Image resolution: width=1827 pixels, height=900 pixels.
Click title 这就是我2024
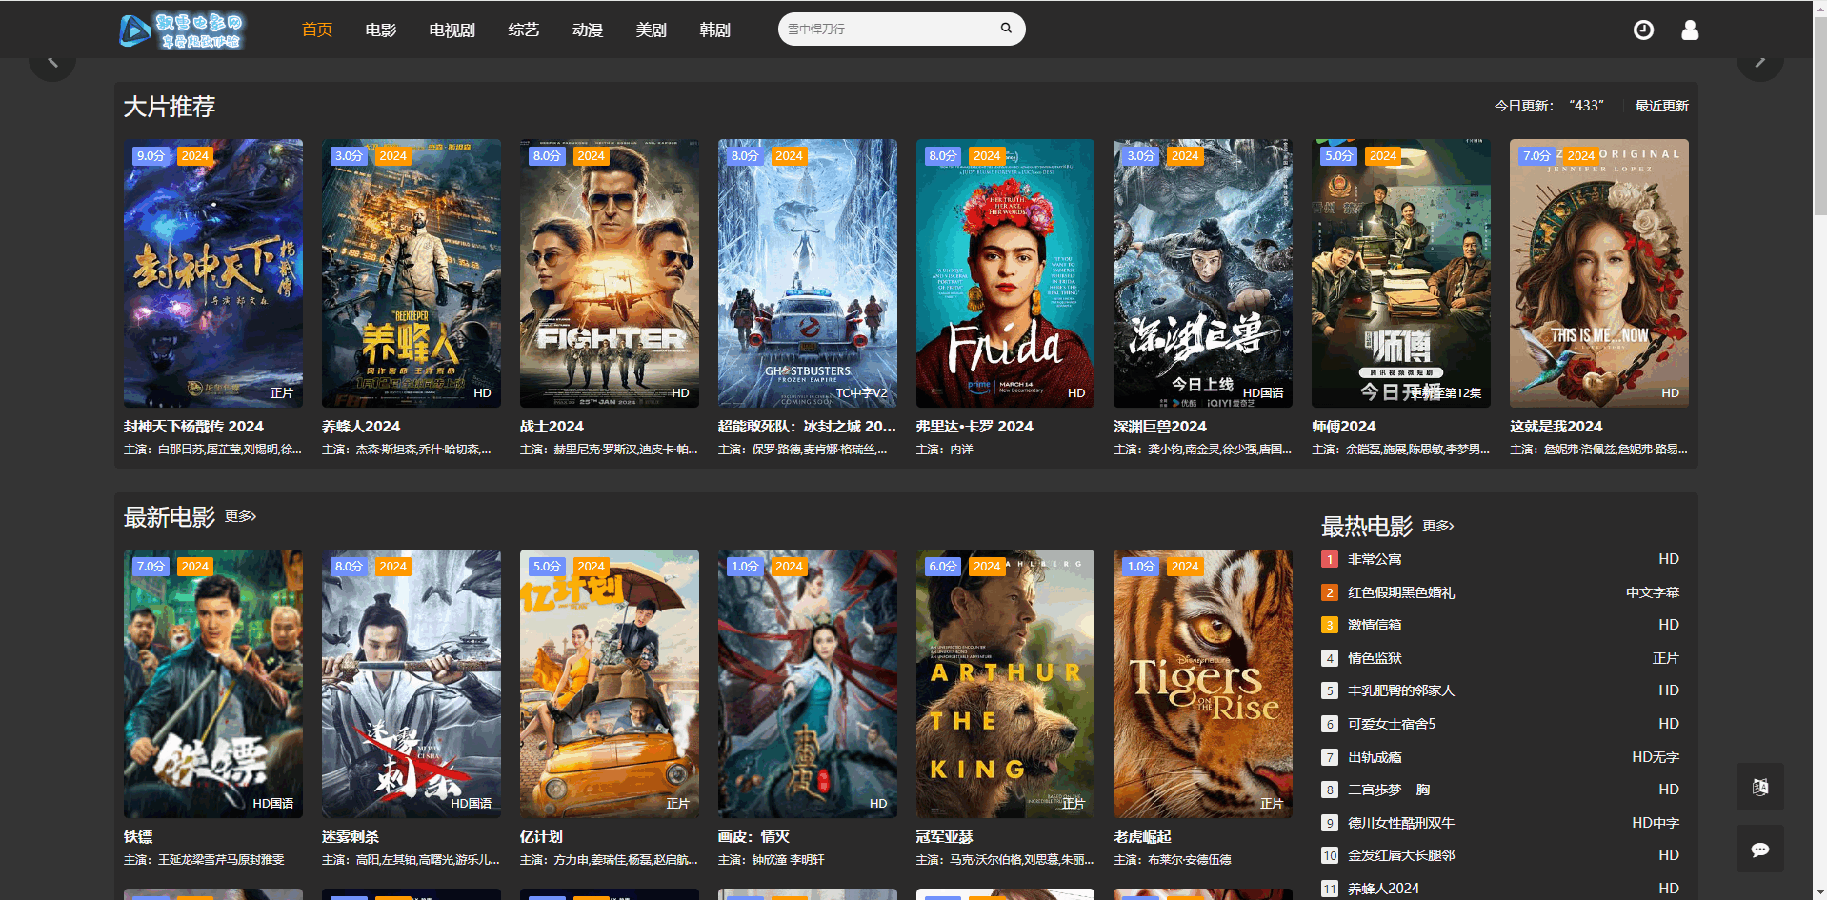1556,427
